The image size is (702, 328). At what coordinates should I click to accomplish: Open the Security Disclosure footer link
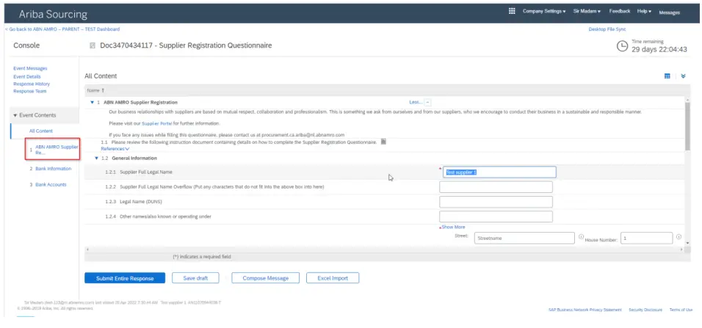645,310
